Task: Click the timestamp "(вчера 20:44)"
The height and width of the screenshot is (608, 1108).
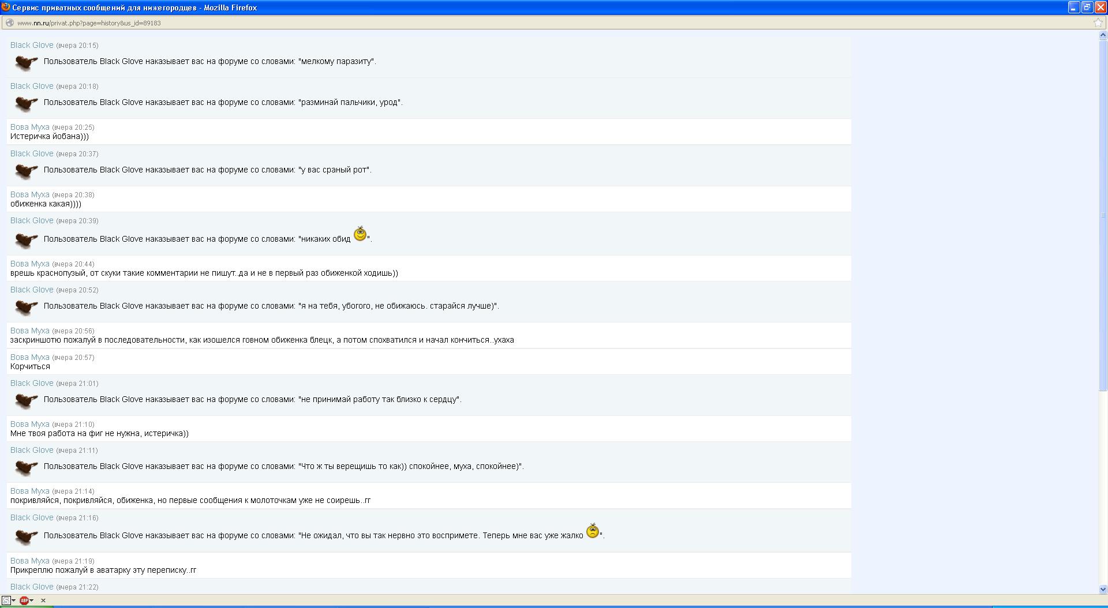Action: click(x=73, y=264)
